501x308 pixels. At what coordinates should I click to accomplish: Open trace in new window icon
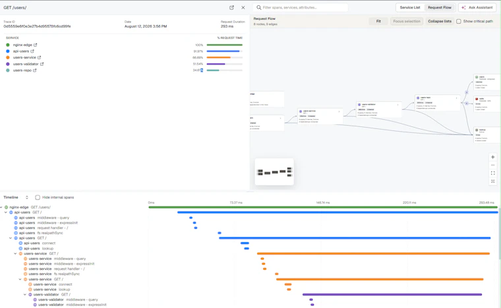pyautogui.click(x=231, y=7)
